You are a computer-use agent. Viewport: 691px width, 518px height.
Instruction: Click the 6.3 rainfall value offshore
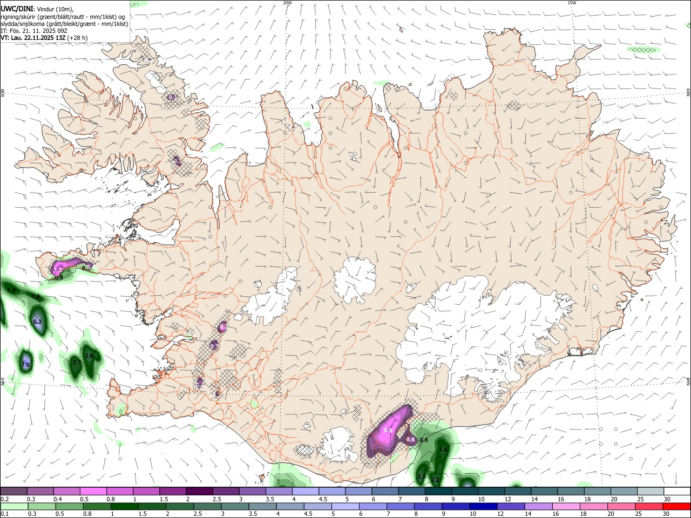pos(37,322)
